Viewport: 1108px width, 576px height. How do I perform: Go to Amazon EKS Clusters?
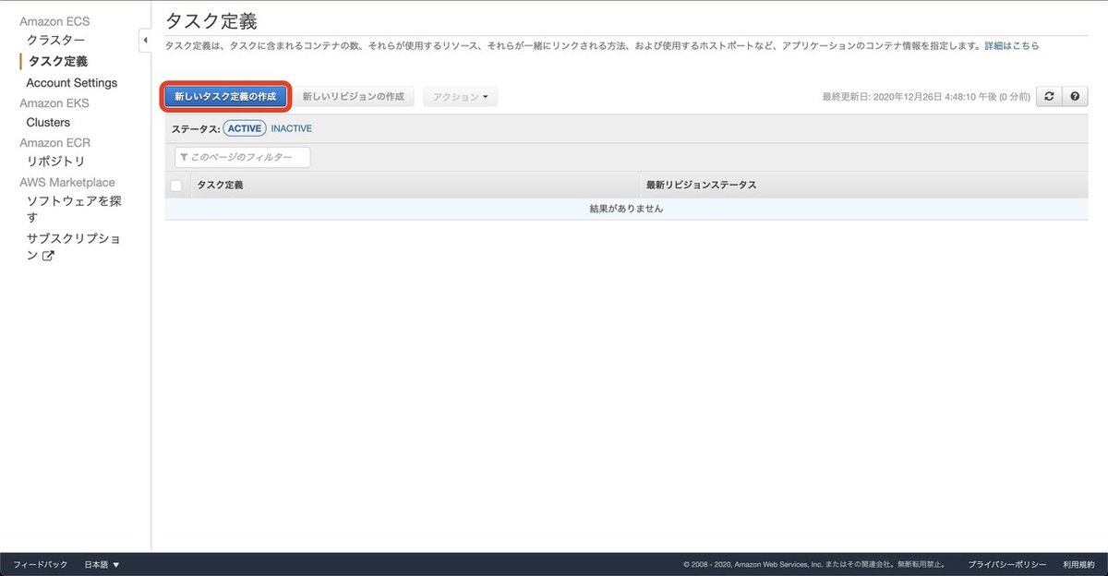47,122
